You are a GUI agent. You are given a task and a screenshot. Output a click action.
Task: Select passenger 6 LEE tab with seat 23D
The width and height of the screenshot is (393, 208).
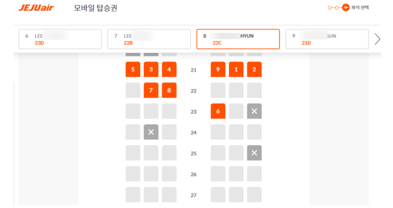pos(60,39)
